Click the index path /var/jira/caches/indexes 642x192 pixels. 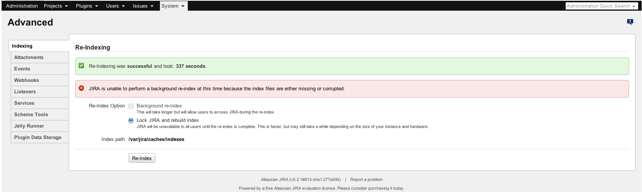click(x=156, y=139)
